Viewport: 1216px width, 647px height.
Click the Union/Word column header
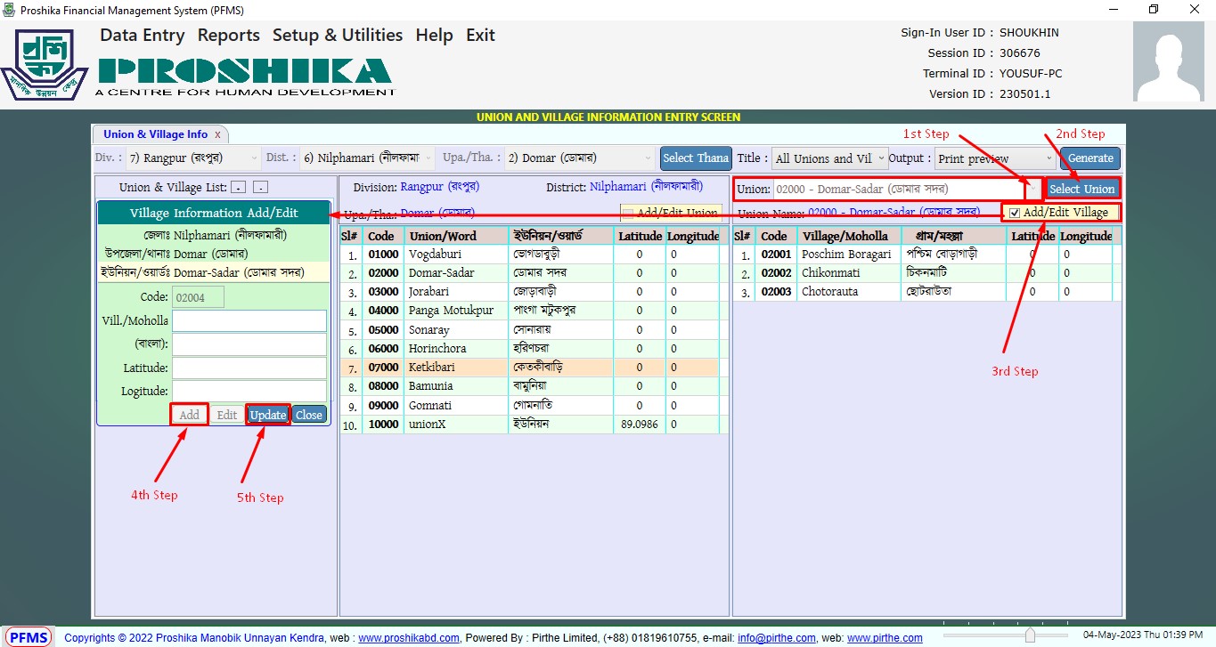(x=456, y=236)
